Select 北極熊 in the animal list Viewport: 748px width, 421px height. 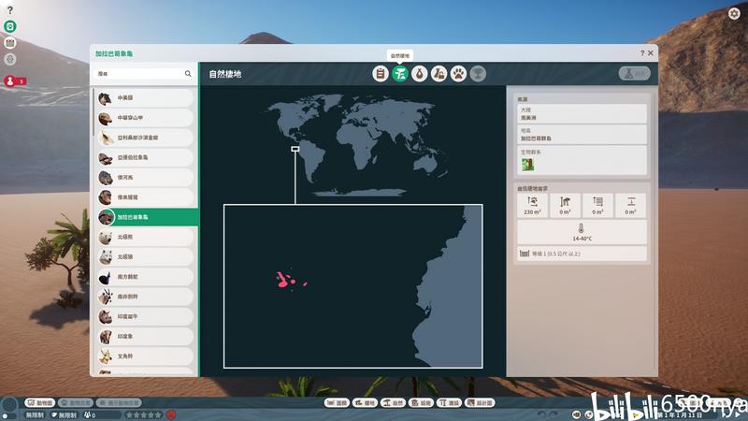click(x=145, y=237)
